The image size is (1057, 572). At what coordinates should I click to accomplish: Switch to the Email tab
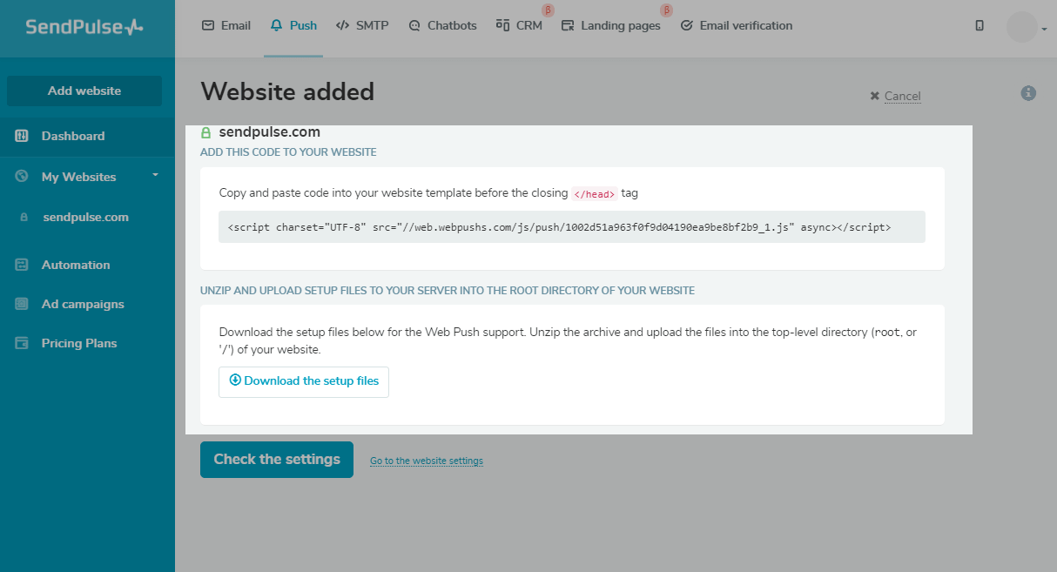coord(226,26)
